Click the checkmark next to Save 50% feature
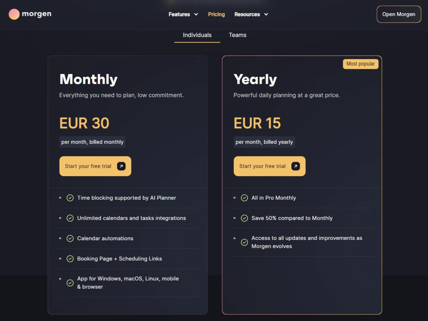Viewport: 428px width, 321px height. [x=245, y=218]
